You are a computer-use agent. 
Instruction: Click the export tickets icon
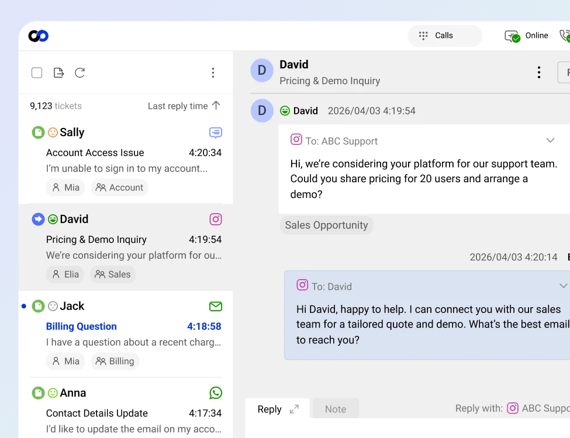[x=58, y=72]
